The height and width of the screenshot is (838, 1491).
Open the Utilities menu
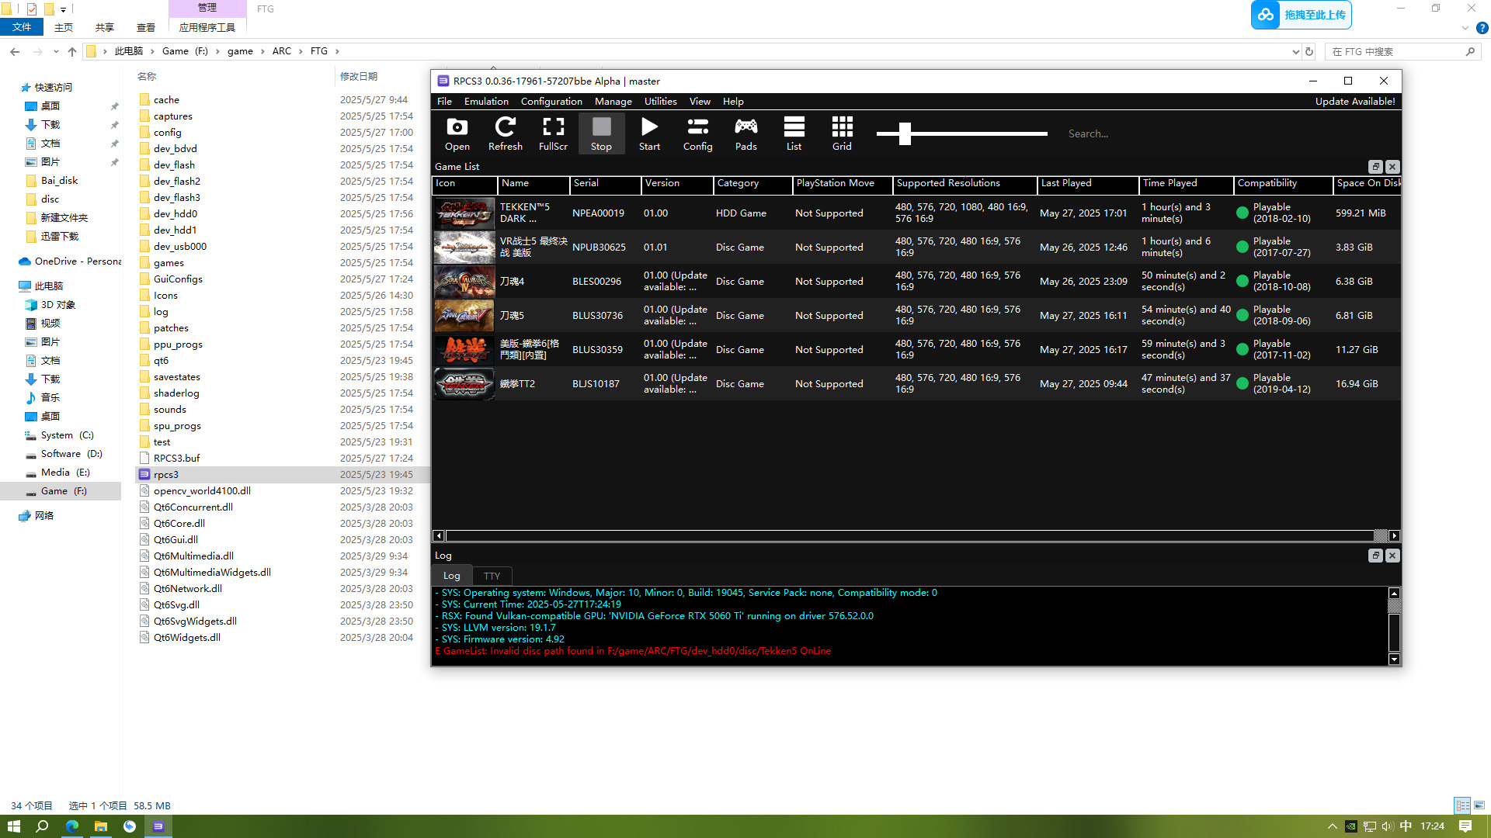660,102
